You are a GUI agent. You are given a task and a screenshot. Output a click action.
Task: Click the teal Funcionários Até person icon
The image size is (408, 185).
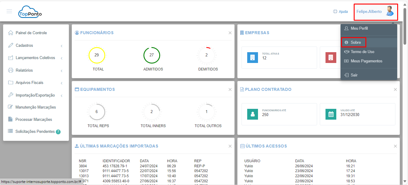click(253, 114)
